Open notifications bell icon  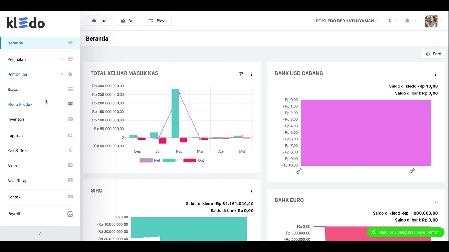pos(407,21)
